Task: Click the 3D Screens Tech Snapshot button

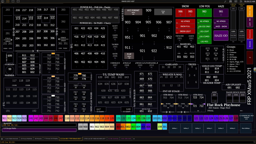Action: pyautogui.click(x=246, y=117)
